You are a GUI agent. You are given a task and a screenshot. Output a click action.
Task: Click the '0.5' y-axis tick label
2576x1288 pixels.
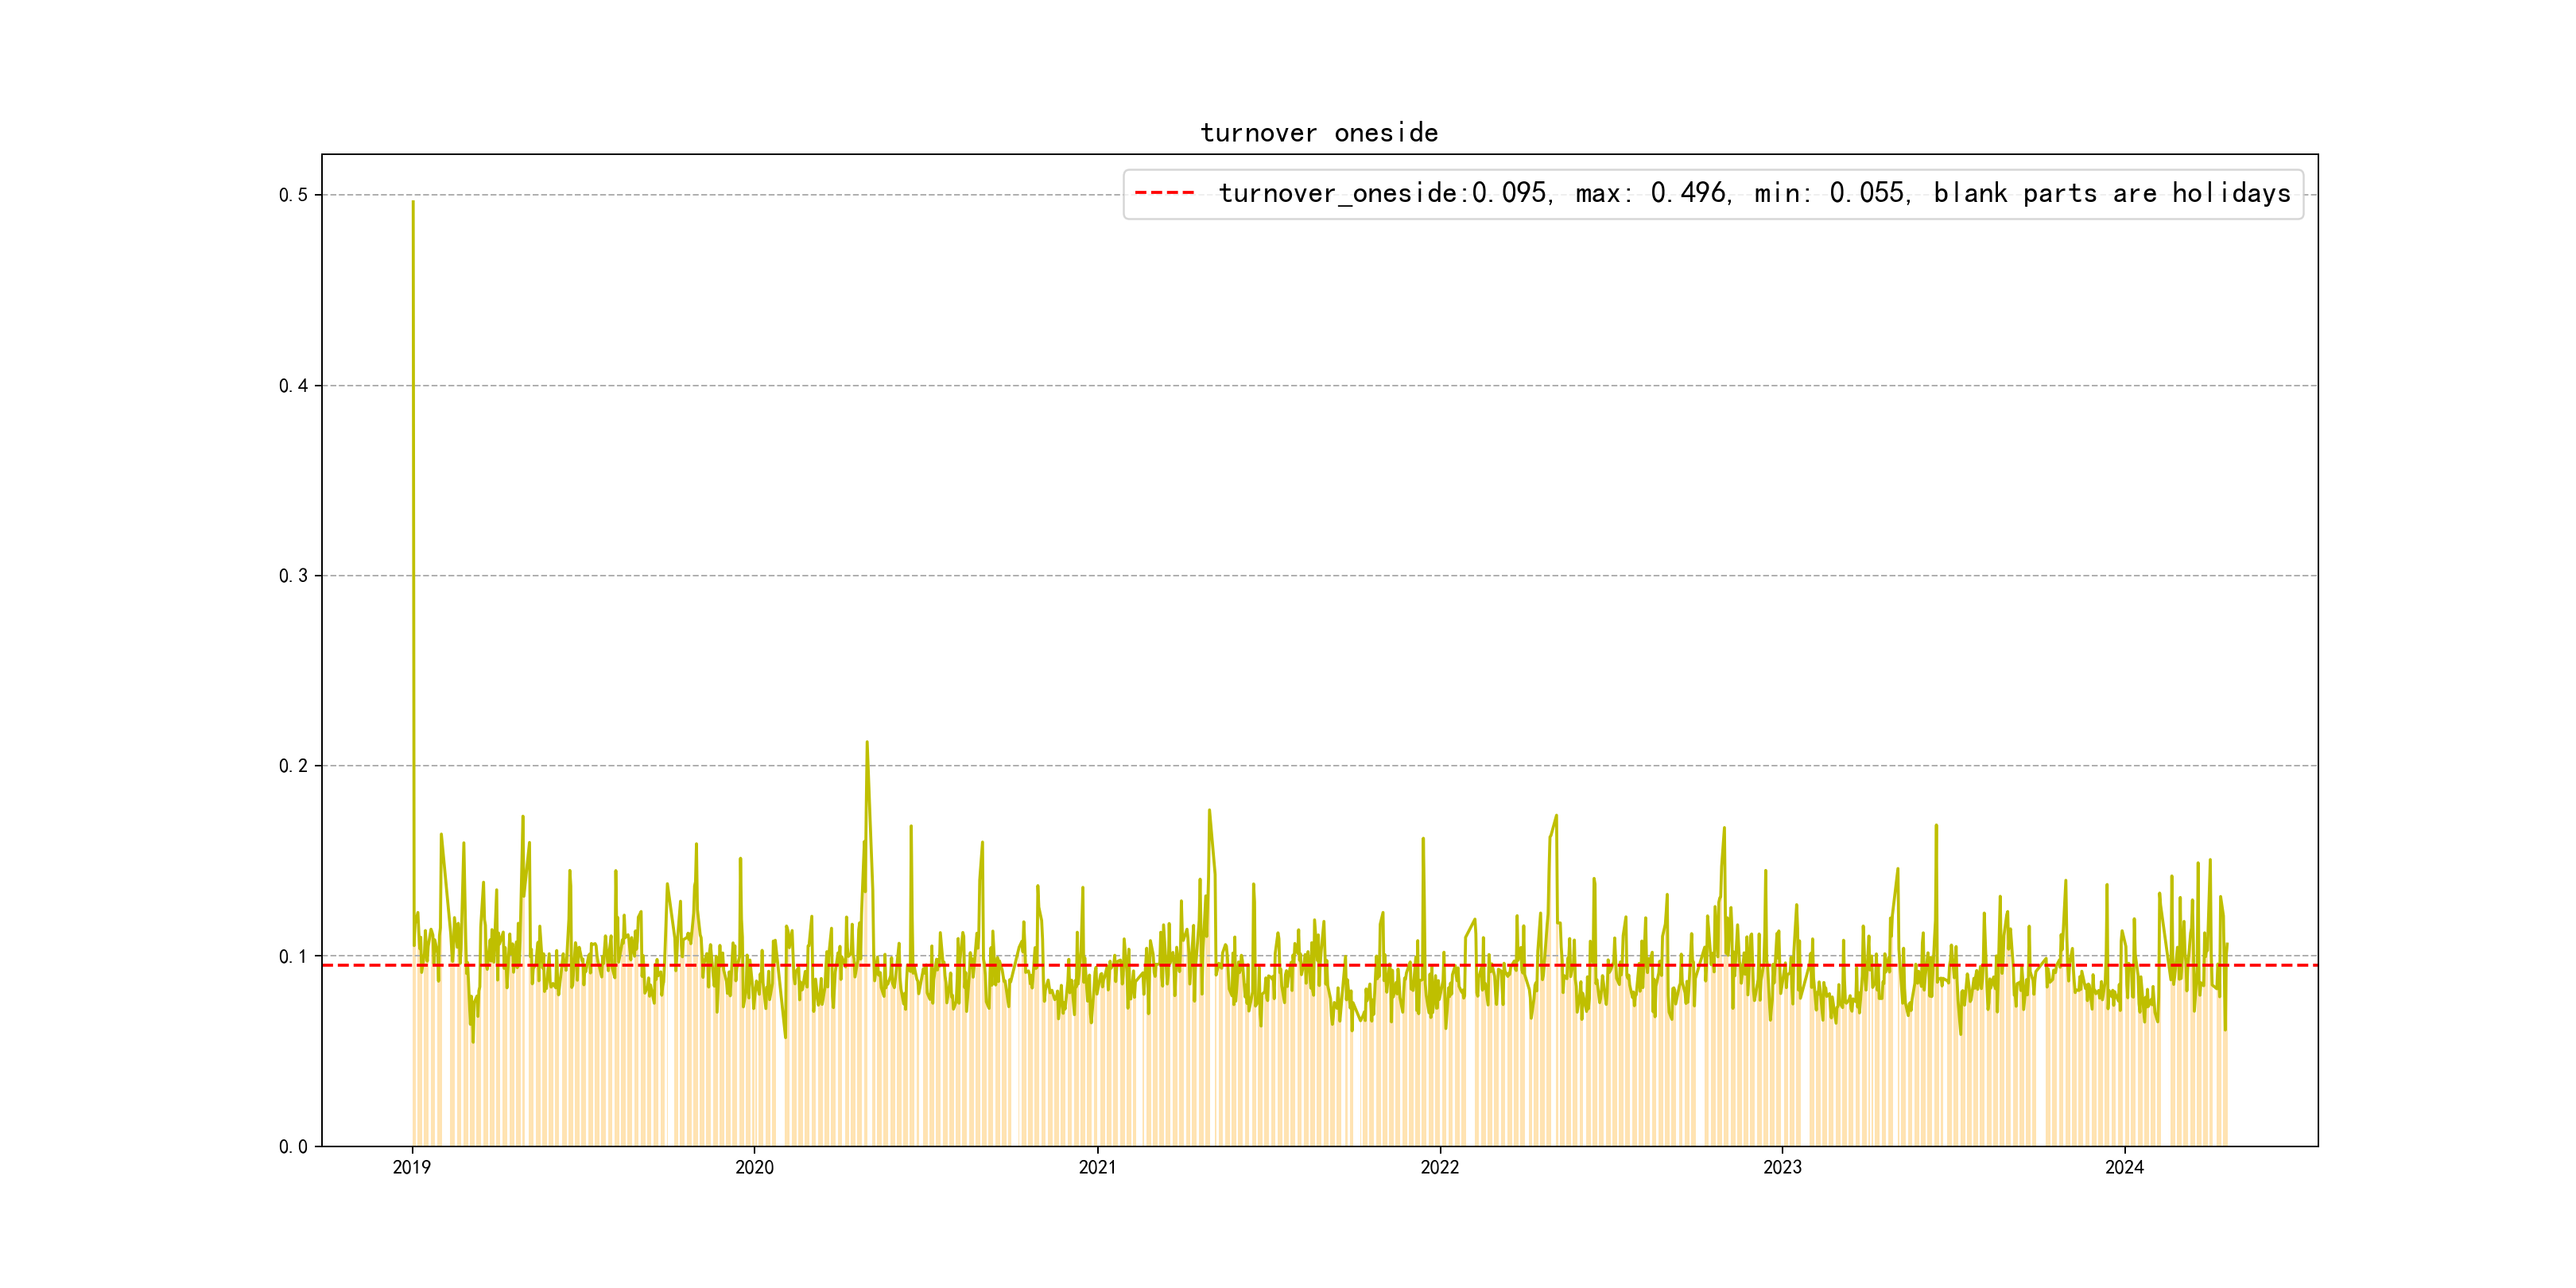pos(293,195)
